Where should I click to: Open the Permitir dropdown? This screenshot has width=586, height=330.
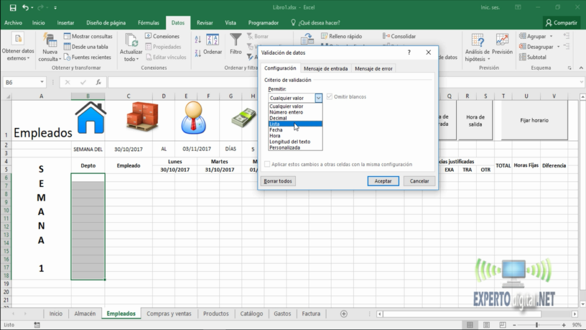(319, 98)
